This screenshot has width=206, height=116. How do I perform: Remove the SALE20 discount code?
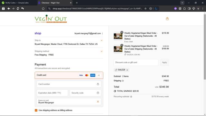tap(127, 70)
